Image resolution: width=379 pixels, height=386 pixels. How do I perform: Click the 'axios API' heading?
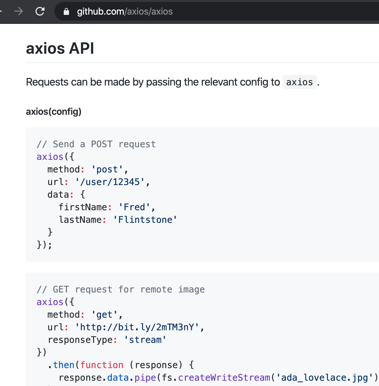tap(60, 48)
